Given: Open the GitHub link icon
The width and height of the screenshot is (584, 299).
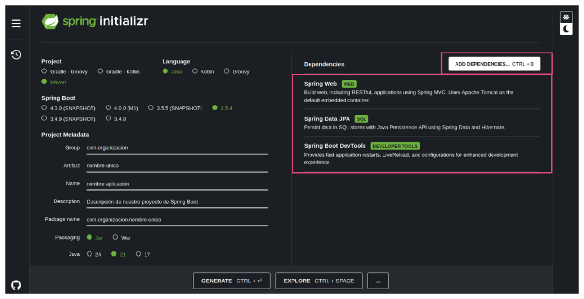Looking at the screenshot, I should 16,285.
